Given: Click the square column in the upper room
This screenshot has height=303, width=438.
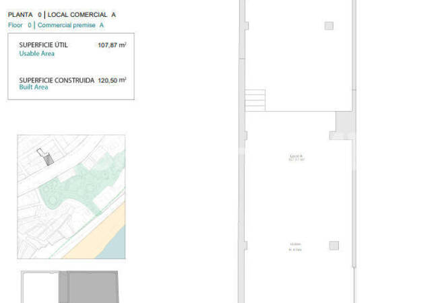Looking at the screenshot, I should [329, 26].
